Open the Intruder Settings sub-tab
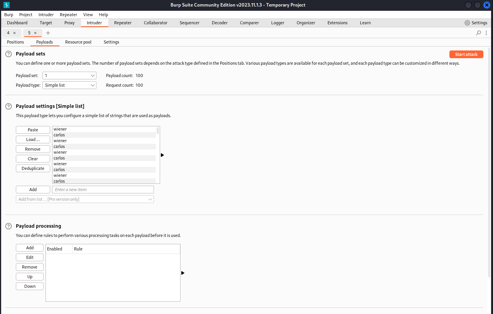Screen dimensions: 493x314 111,42
